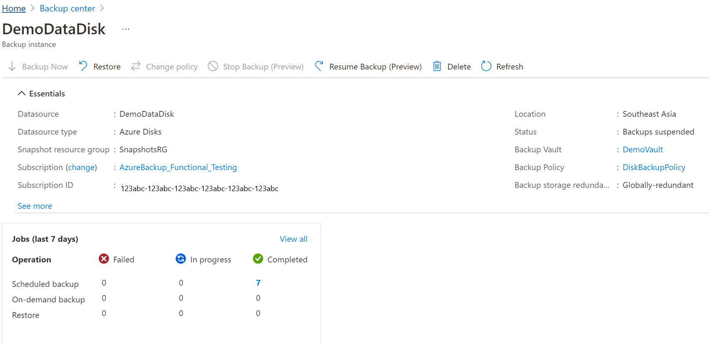The height and width of the screenshot is (344, 709).
Task: Click the Resume Backup arrow icon
Action: tap(319, 66)
